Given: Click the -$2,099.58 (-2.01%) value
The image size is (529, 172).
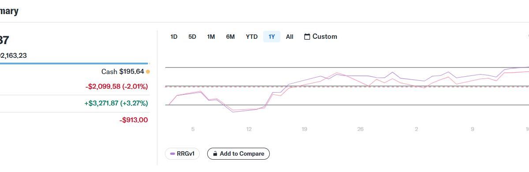Looking at the screenshot, I should [x=116, y=86].
